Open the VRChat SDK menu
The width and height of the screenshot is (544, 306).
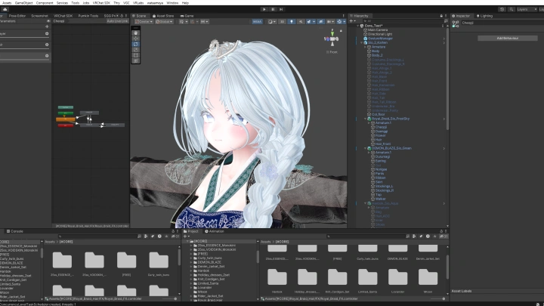[101, 3]
